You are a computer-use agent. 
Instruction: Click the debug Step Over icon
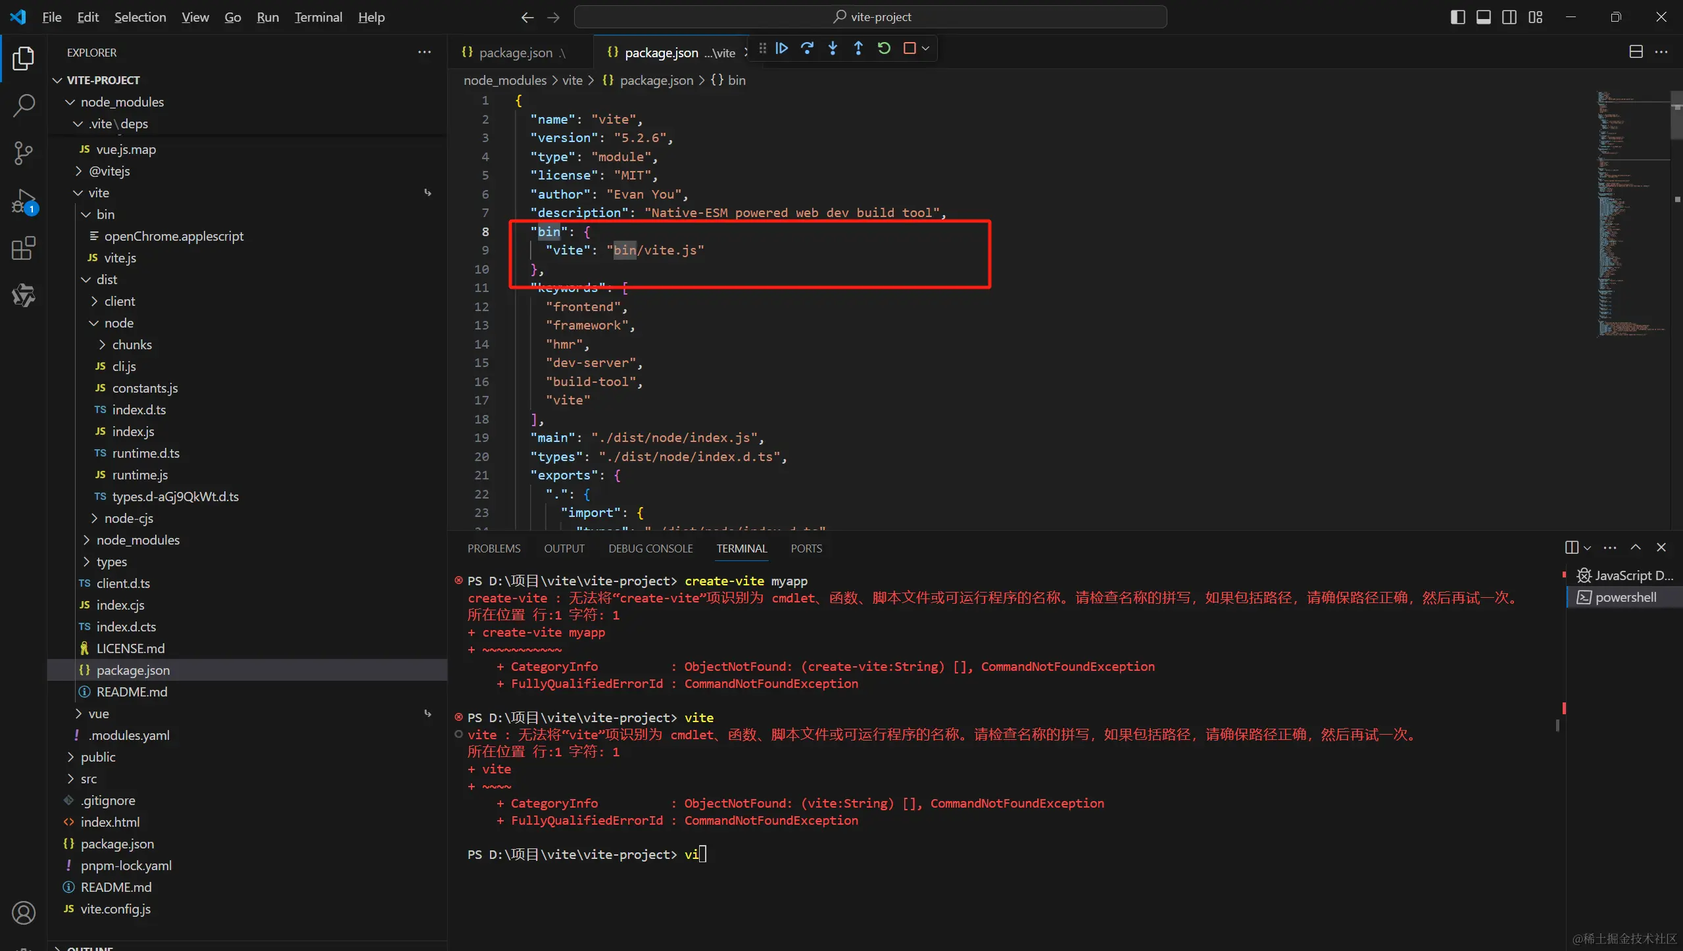(807, 48)
